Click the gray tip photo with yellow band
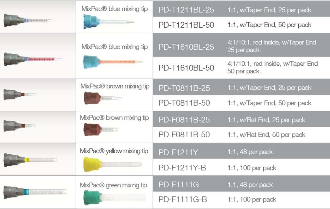The image size is (330, 209). pos(30,160)
